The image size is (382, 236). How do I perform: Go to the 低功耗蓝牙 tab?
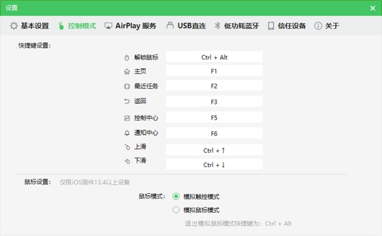236,26
